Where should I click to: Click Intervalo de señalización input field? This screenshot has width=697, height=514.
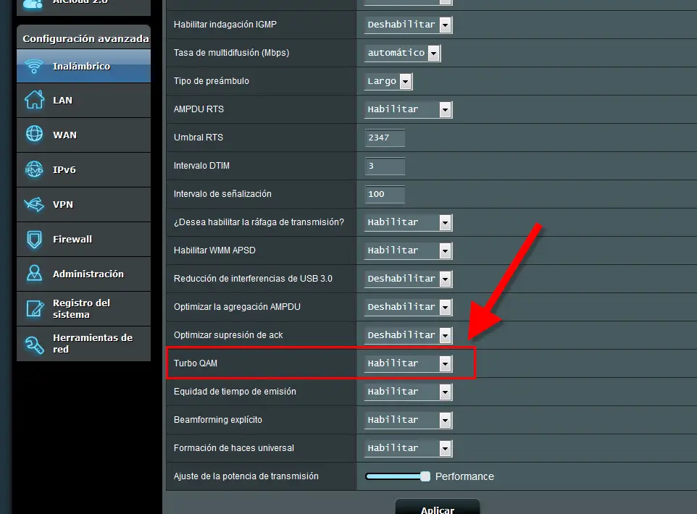385,194
